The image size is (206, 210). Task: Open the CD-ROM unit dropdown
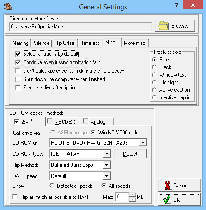(143, 143)
